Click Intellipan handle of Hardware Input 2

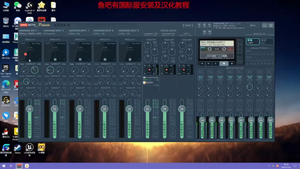[x=55, y=59]
